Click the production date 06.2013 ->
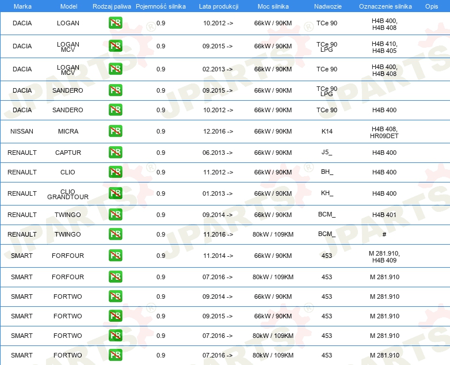 point(218,153)
